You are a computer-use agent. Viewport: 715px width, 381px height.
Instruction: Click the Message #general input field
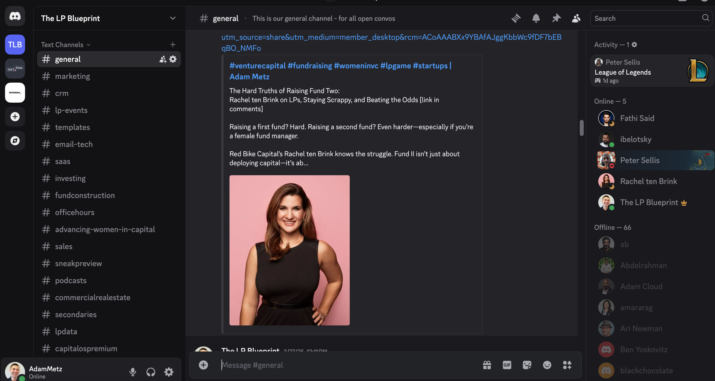pyautogui.click(x=350, y=365)
